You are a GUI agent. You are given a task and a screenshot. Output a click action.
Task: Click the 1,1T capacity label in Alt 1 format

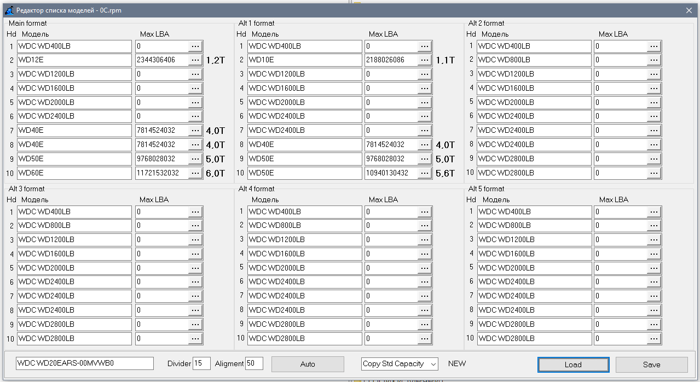pyautogui.click(x=445, y=61)
